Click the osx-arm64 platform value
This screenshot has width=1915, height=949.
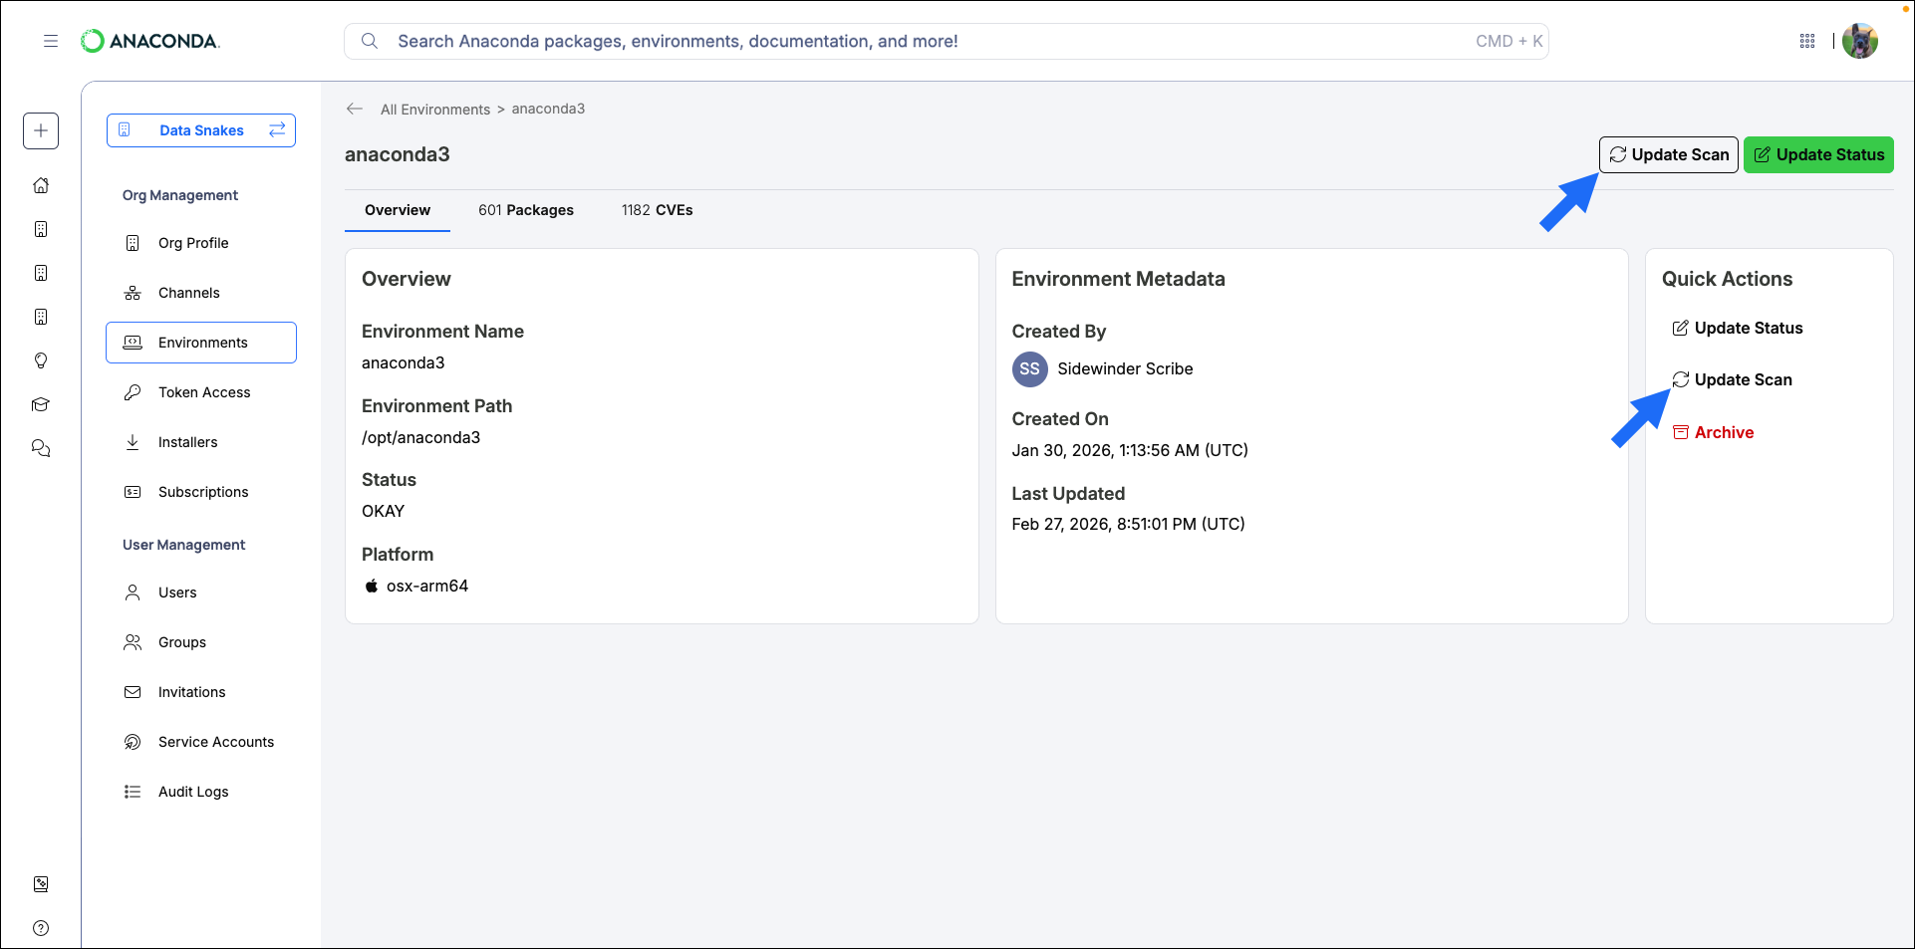point(427,586)
